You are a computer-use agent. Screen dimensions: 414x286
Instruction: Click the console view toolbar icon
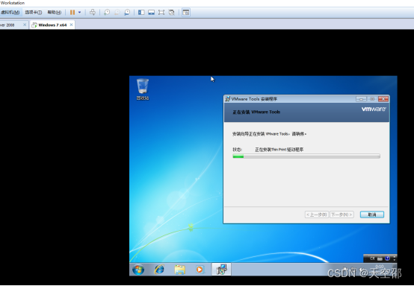186,13
